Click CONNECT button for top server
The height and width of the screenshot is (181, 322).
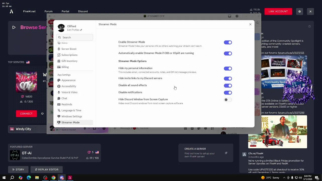[26, 114]
